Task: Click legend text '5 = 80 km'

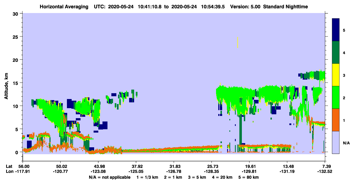Action: [x=249, y=177]
